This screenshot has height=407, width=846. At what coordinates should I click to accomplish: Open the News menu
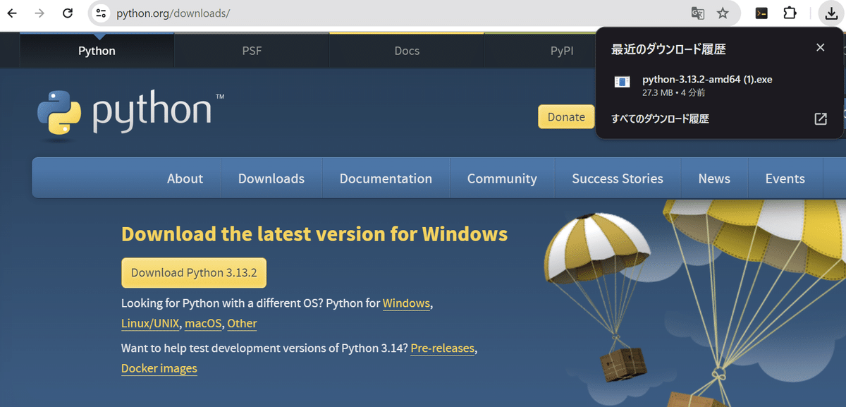tap(714, 178)
